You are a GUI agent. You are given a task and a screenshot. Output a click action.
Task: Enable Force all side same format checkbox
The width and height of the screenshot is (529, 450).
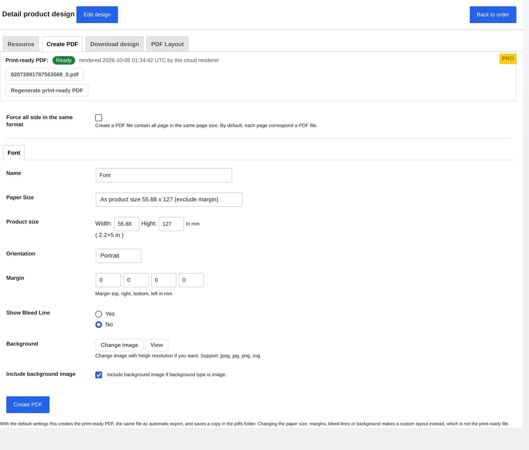click(99, 118)
